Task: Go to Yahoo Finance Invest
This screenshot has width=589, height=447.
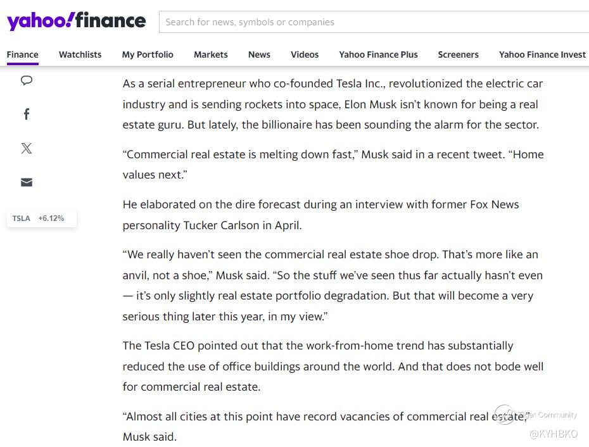Action: tap(542, 54)
